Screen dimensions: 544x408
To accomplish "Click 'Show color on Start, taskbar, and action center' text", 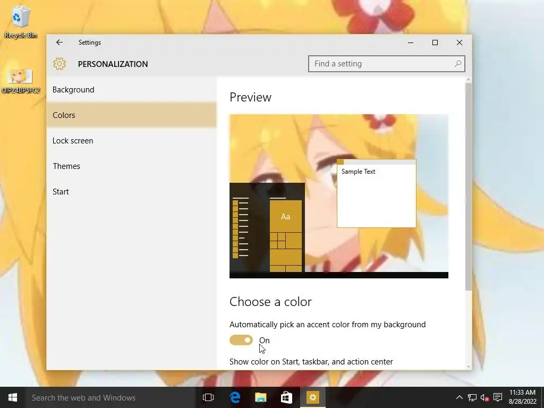I will pos(311,361).
